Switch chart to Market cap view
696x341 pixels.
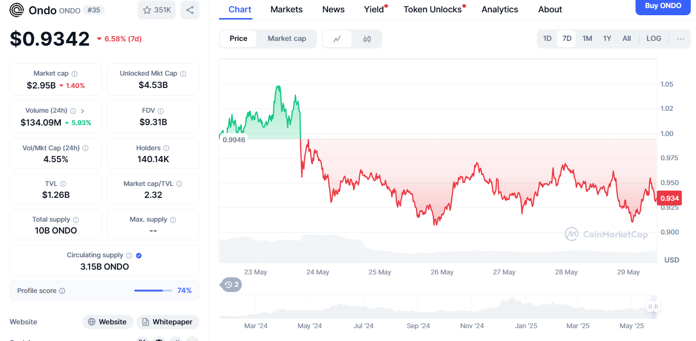pyautogui.click(x=287, y=39)
